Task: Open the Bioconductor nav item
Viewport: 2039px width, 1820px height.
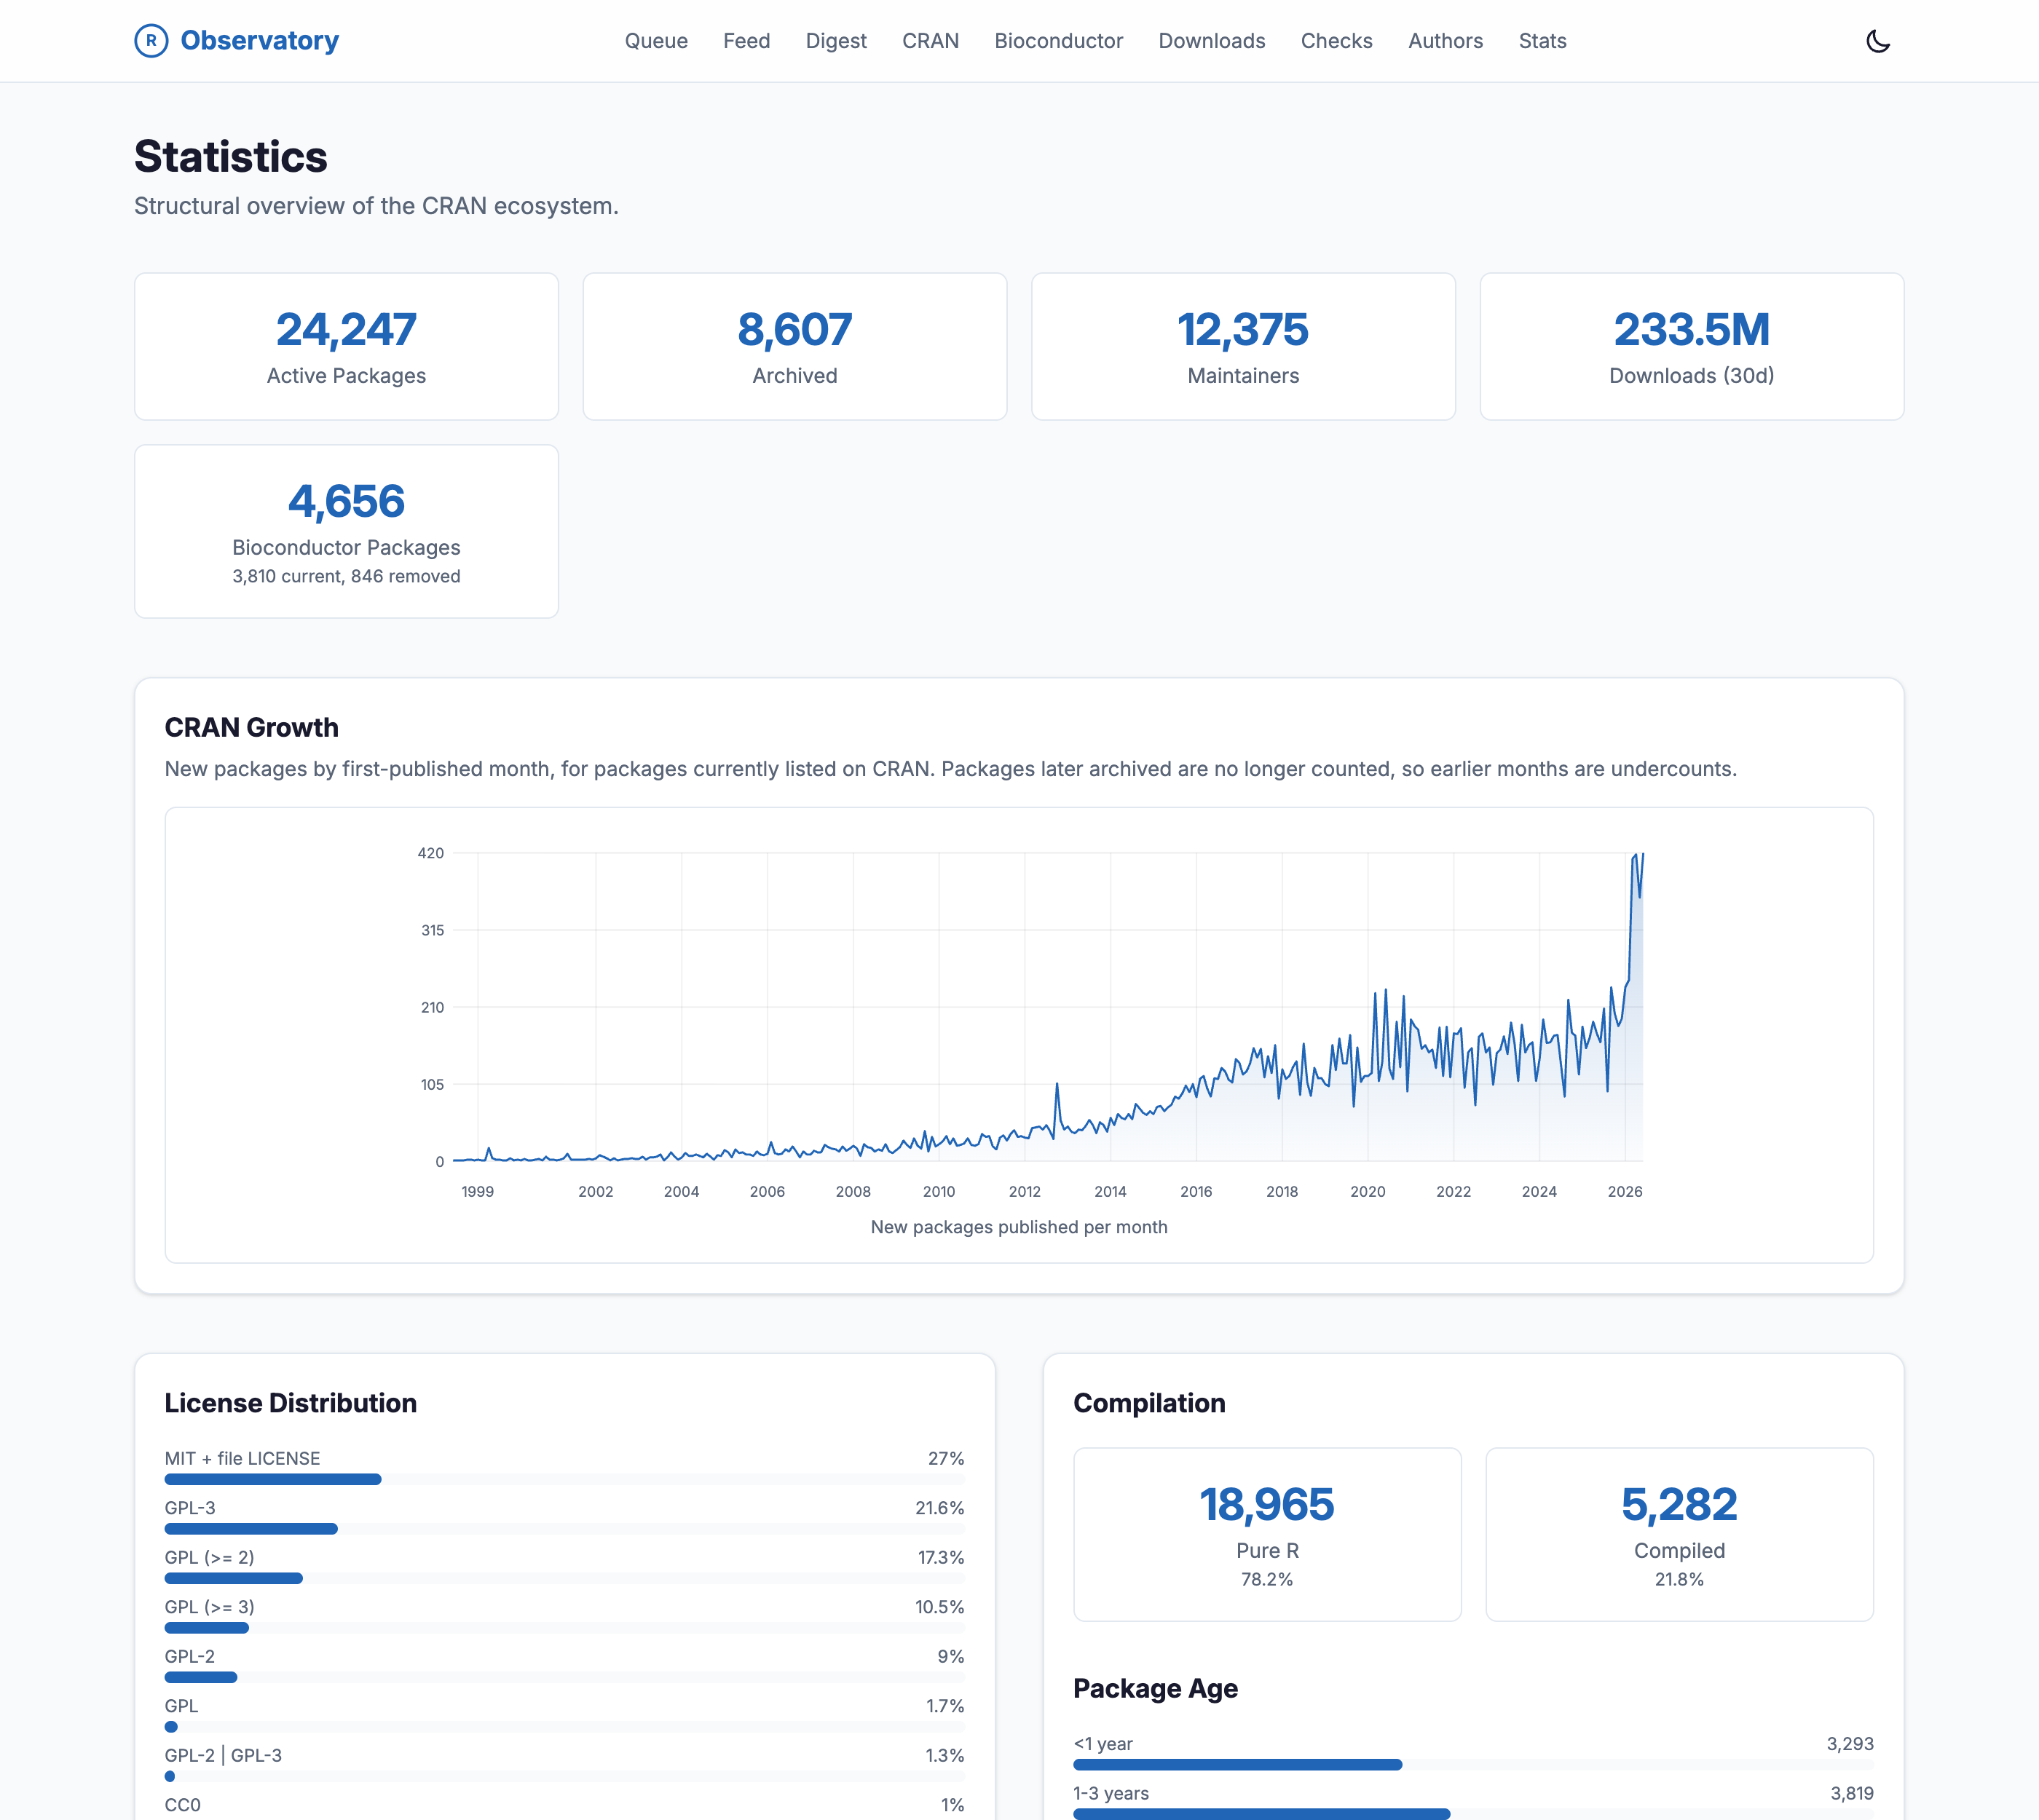Action: [x=1059, y=41]
